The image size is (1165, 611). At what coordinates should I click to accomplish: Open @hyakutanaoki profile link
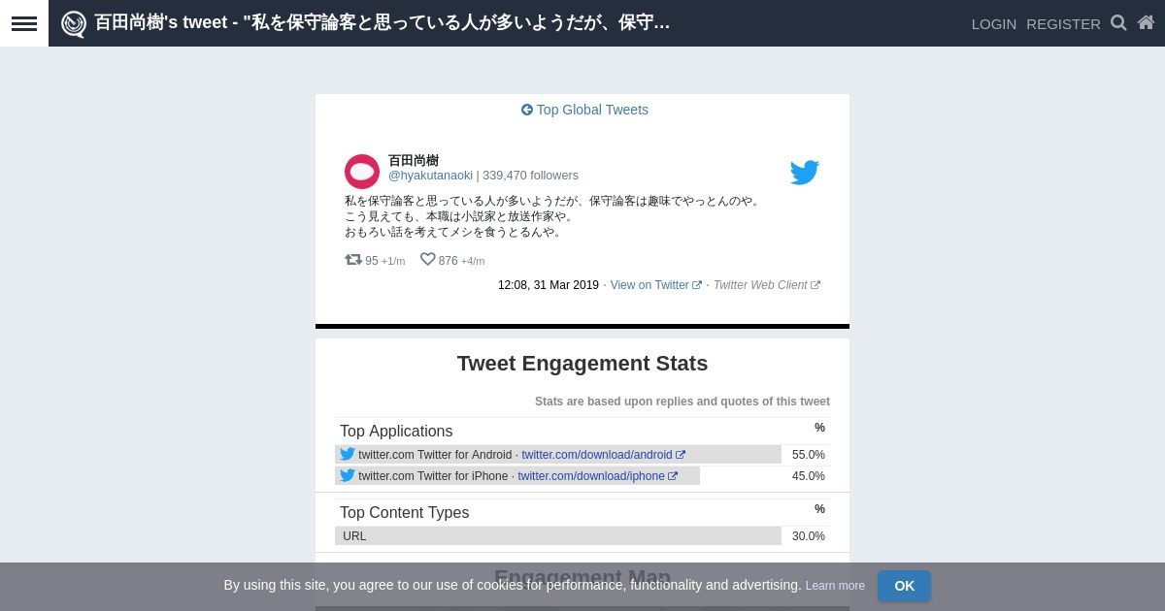pyautogui.click(x=430, y=176)
